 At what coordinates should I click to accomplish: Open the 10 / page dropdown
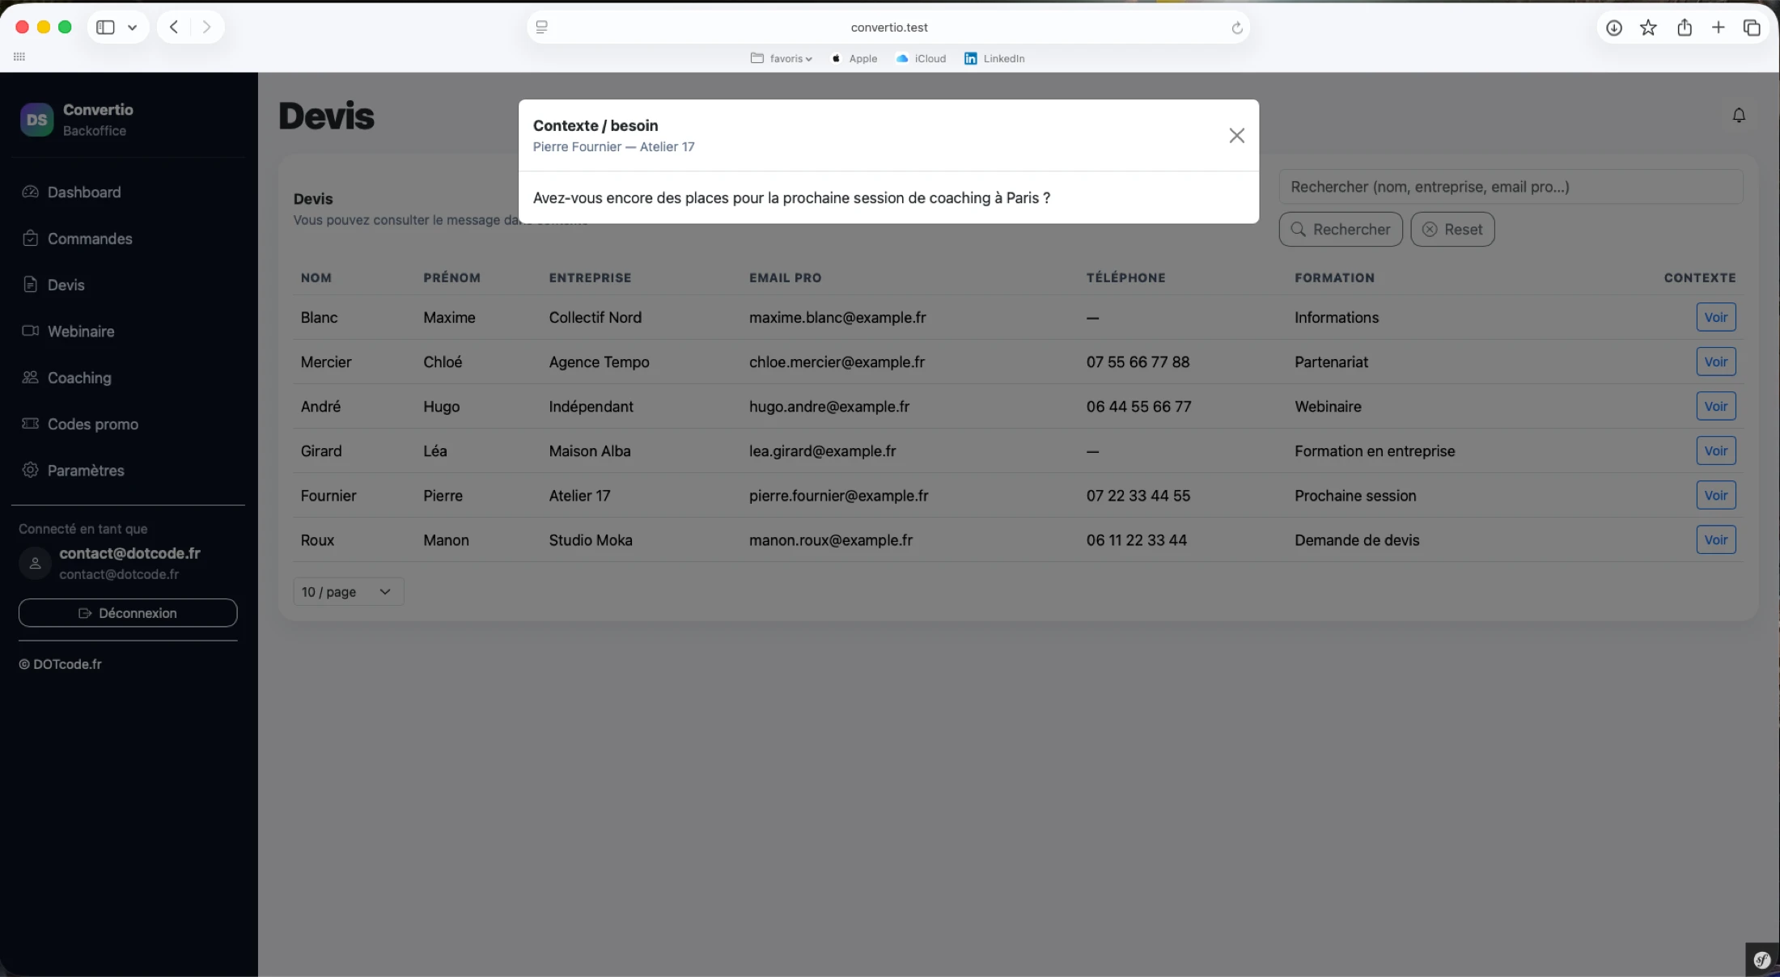(x=348, y=592)
